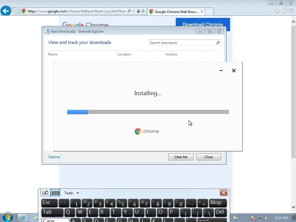The image size is (296, 222).
Task: Tap the Q key on on-screen keyboard
Action: coord(70,212)
